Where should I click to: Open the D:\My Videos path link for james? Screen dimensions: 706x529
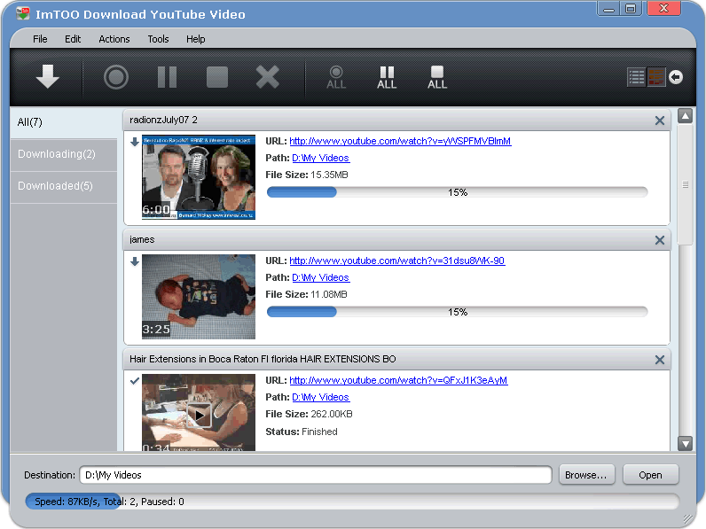click(x=320, y=277)
